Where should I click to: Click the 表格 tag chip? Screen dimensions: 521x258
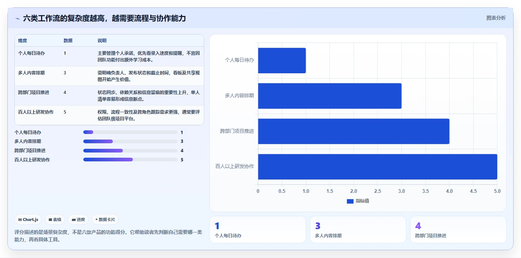pos(55,220)
